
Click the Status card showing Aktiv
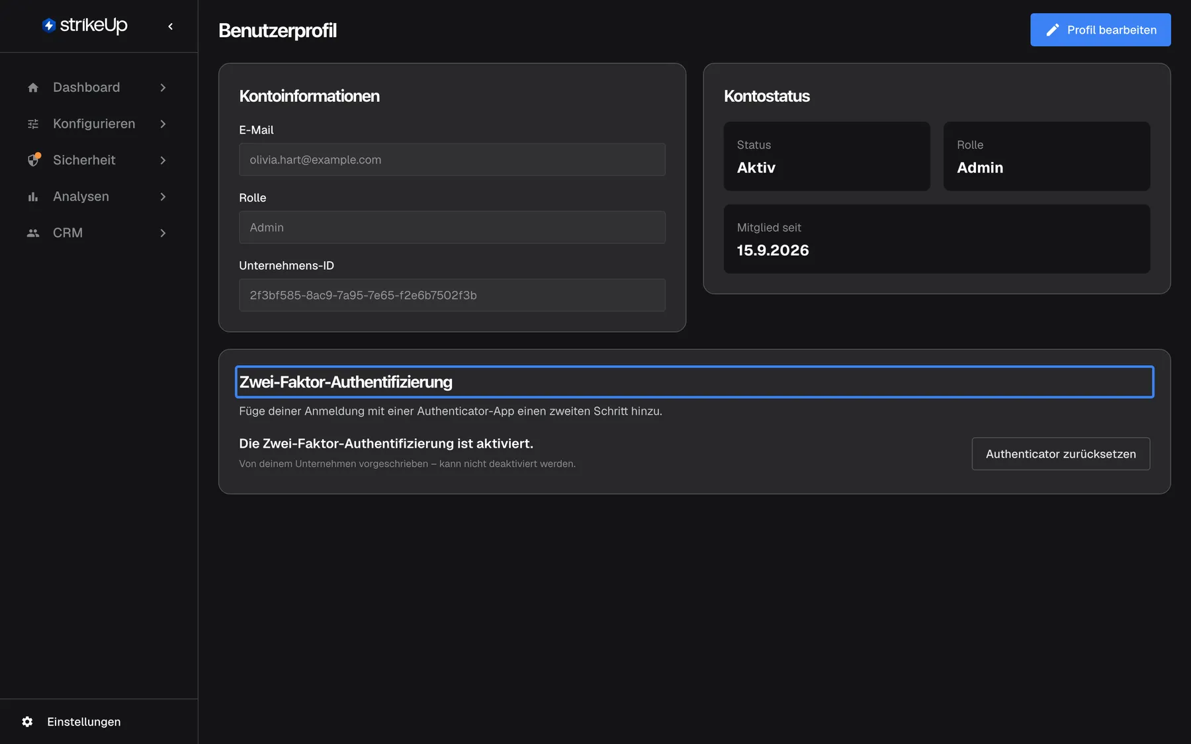coord(826,156)
